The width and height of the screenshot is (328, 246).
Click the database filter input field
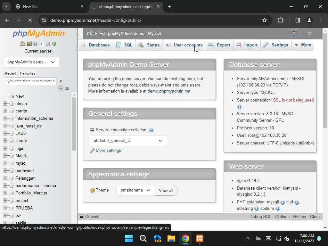pyautogui.click(x=30, y=81)
